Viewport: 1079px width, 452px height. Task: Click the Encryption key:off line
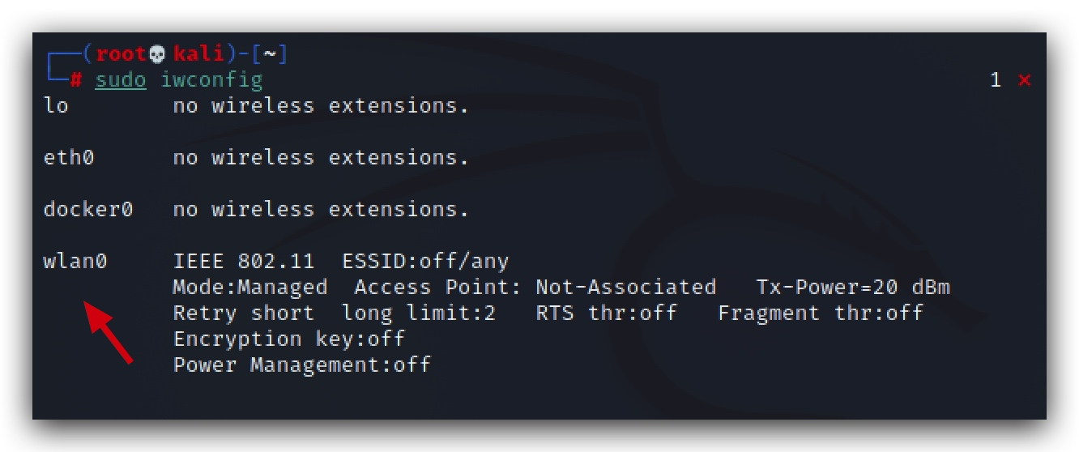pyautogui.click(x=289, y=339)
